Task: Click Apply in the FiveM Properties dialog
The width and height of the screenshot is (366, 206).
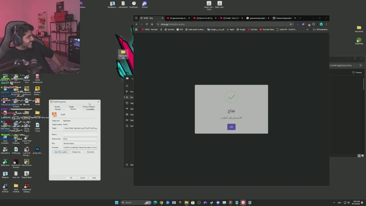Action: 94,178
